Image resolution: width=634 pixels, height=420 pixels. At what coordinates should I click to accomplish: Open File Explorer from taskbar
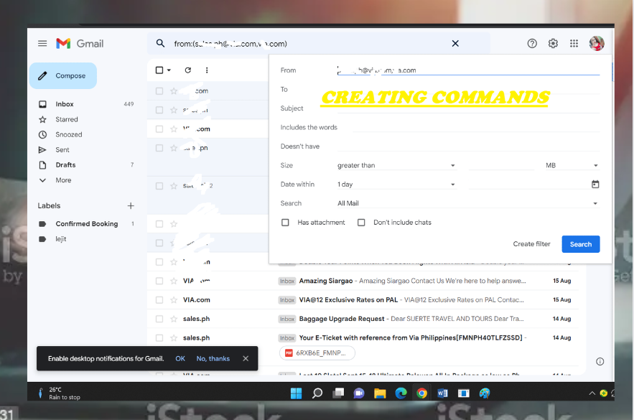click(x=380, y=393)
